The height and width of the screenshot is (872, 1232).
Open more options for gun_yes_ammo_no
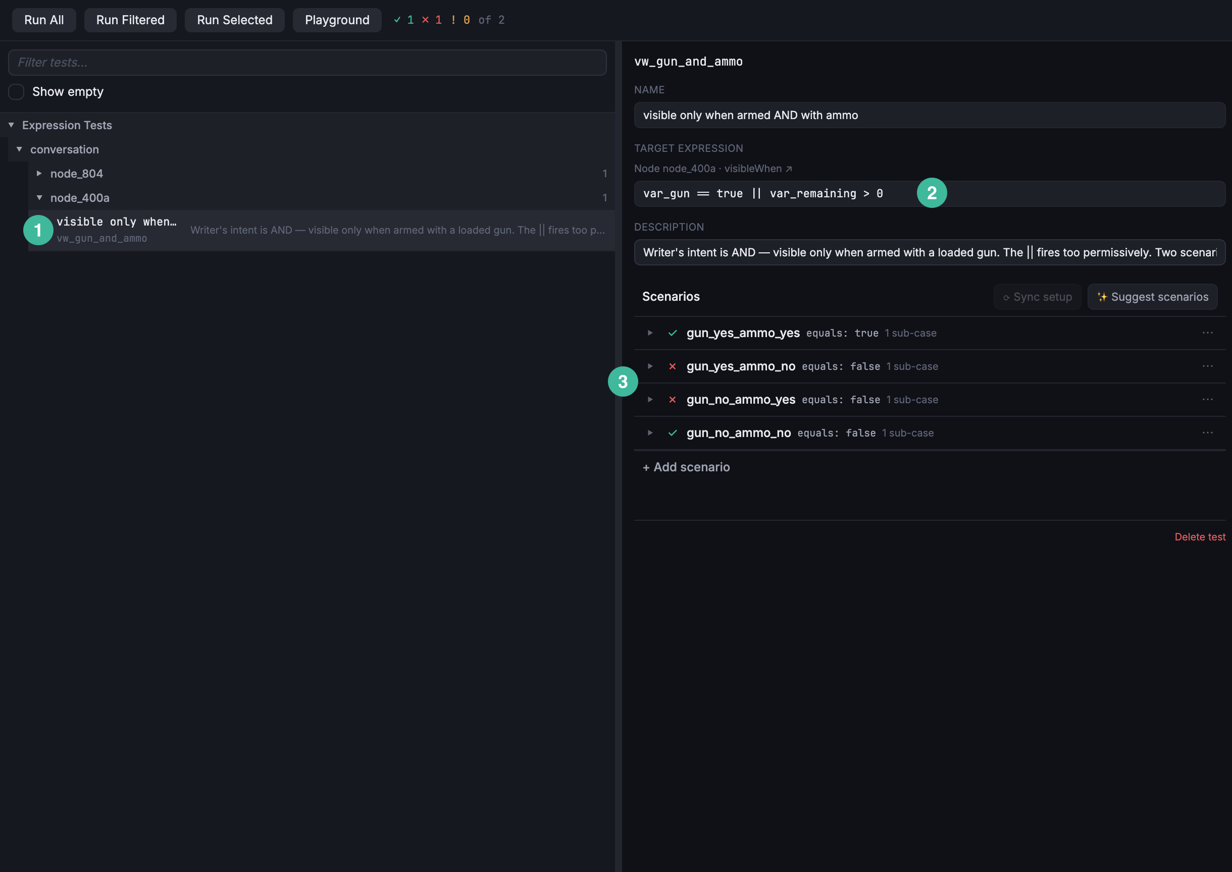1207,366
